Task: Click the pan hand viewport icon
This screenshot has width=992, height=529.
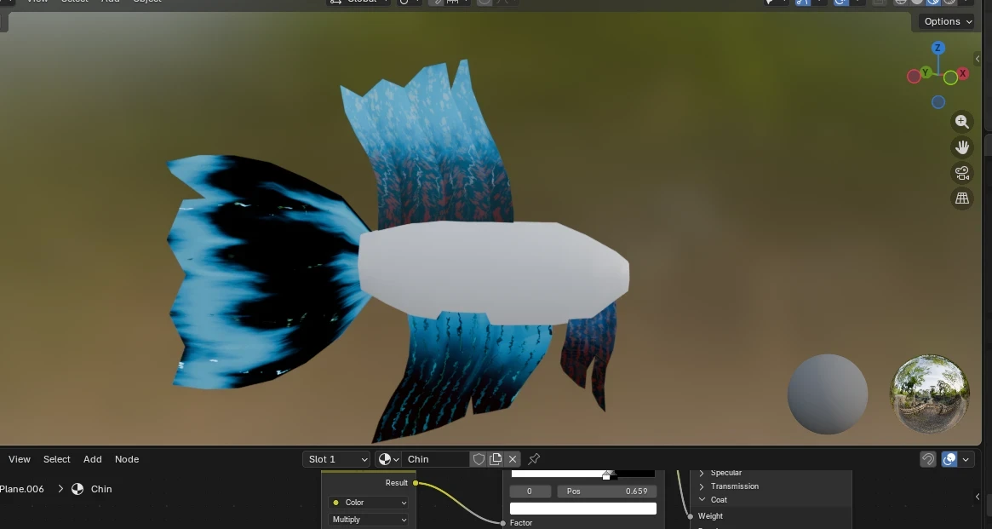Action: (961, 147)
